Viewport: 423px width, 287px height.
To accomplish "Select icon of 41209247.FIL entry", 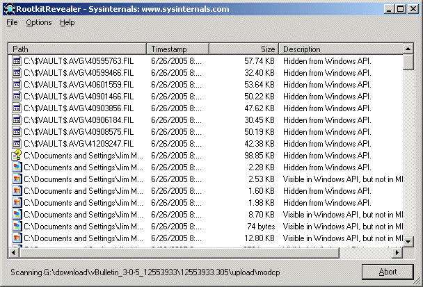I will pos(17,144).
